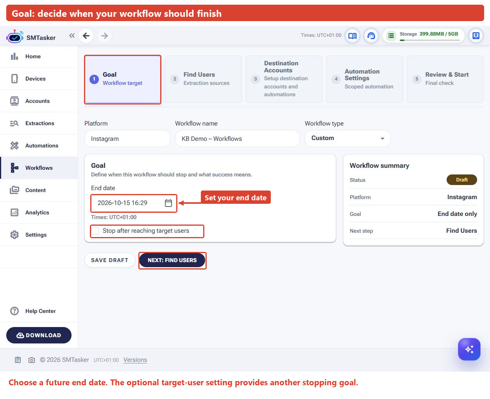The height and width of the screenshot is (399, 490).
Task: Click the 'Instagram' value in Workflow summary
Action: tap(462, 197)
